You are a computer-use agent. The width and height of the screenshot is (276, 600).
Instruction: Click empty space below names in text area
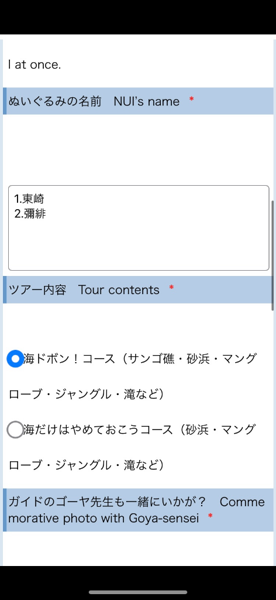[139, 245]
